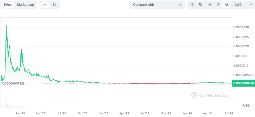Choose the 1Y time range
This screenshot has width=255, height=117.
click(x=218, y=5)
